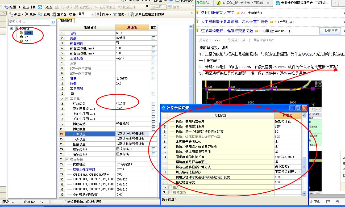Expand the 圈梁 group in dialog
The width and height of the screenshot is (345, 207).
click(170, 187)
